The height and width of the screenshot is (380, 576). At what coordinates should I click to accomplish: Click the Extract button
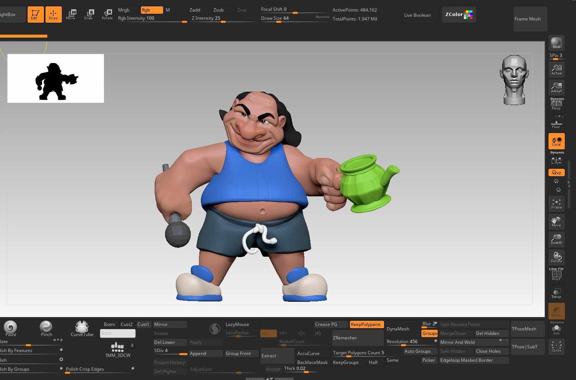277,356
